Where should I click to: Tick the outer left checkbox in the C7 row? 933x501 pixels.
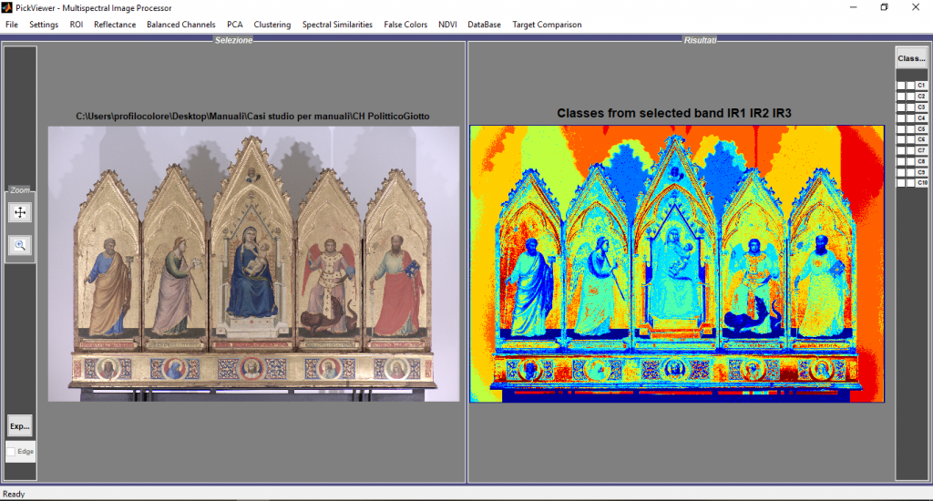(901, 150)
